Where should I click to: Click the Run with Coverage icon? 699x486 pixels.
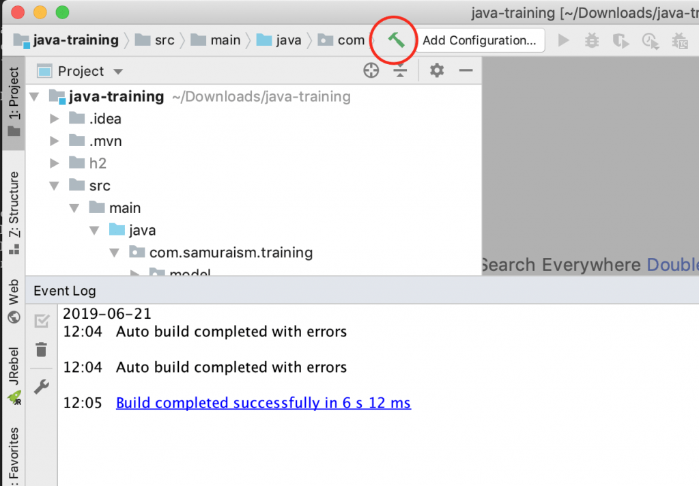(620, 41)
